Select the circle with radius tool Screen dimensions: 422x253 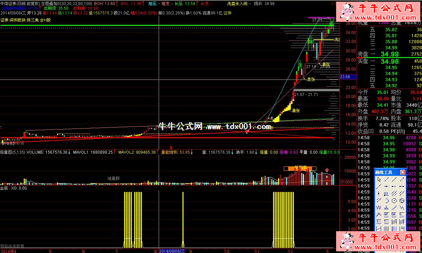[x=394, y=201]
